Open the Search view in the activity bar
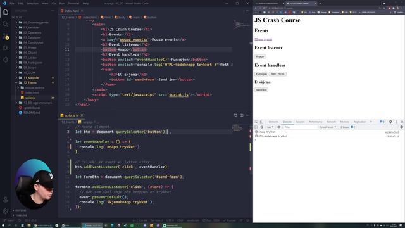The width and height of the screenshot is (405, 228). (x=6, y=24)
